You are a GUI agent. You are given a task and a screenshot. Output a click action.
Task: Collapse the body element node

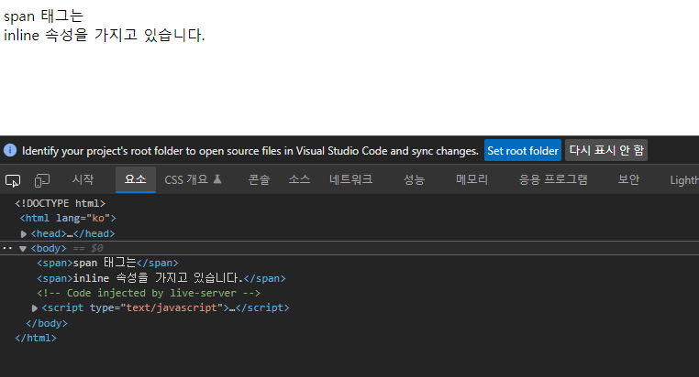tap(23, 249)
